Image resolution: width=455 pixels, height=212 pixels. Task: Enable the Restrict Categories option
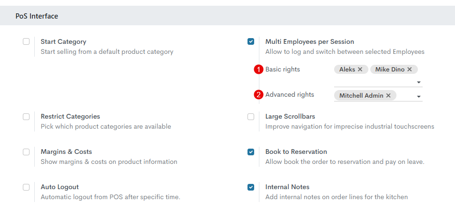(x=26, y=117)
